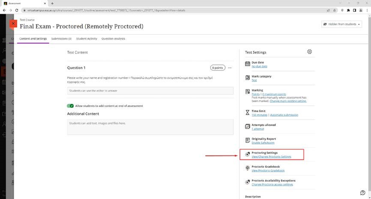Click the Time limit hourglass icon
The width and height of the screenshot is (371, 199).
click(247, 113)
